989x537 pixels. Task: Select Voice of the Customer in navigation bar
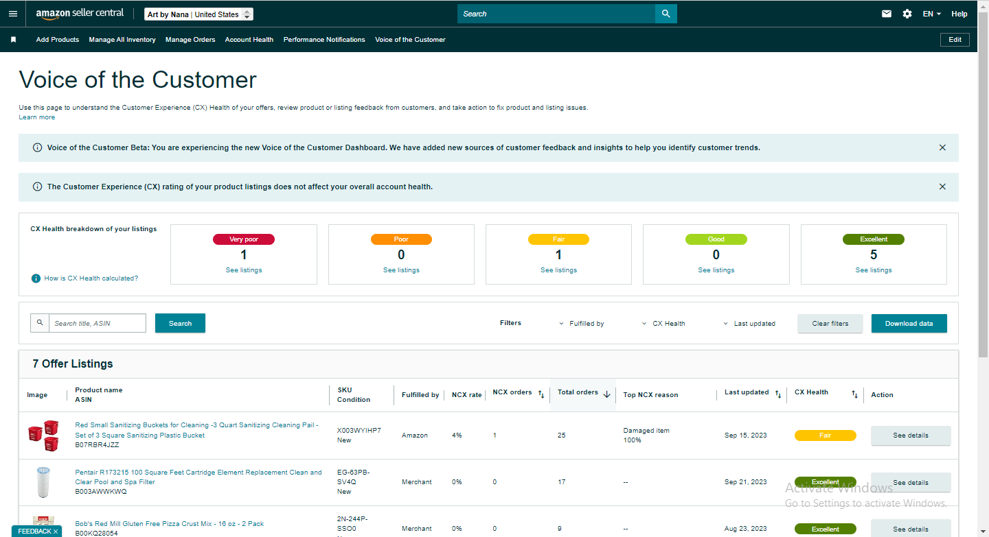point(410,40)
